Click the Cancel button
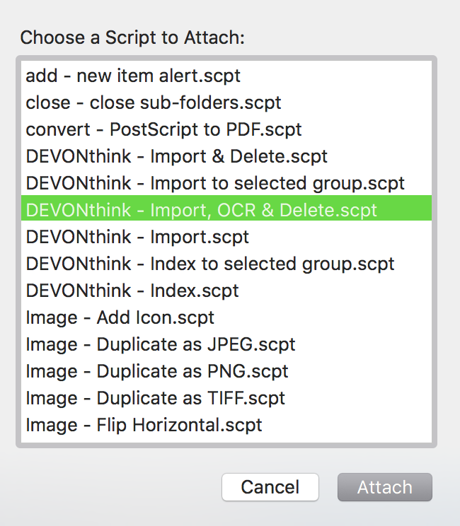 (x=270, y=487)
